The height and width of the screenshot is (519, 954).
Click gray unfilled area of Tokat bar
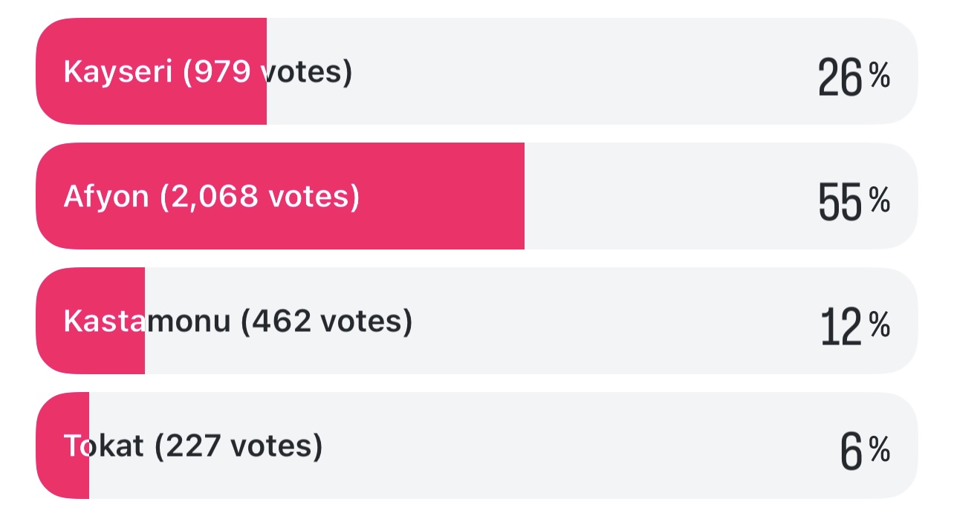coord(503,445)
